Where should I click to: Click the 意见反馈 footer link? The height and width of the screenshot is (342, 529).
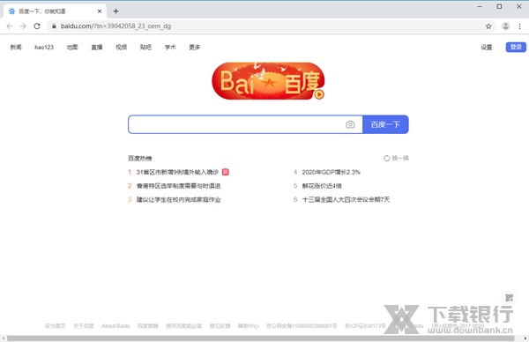pyautogui.click(x=220, y=326)
